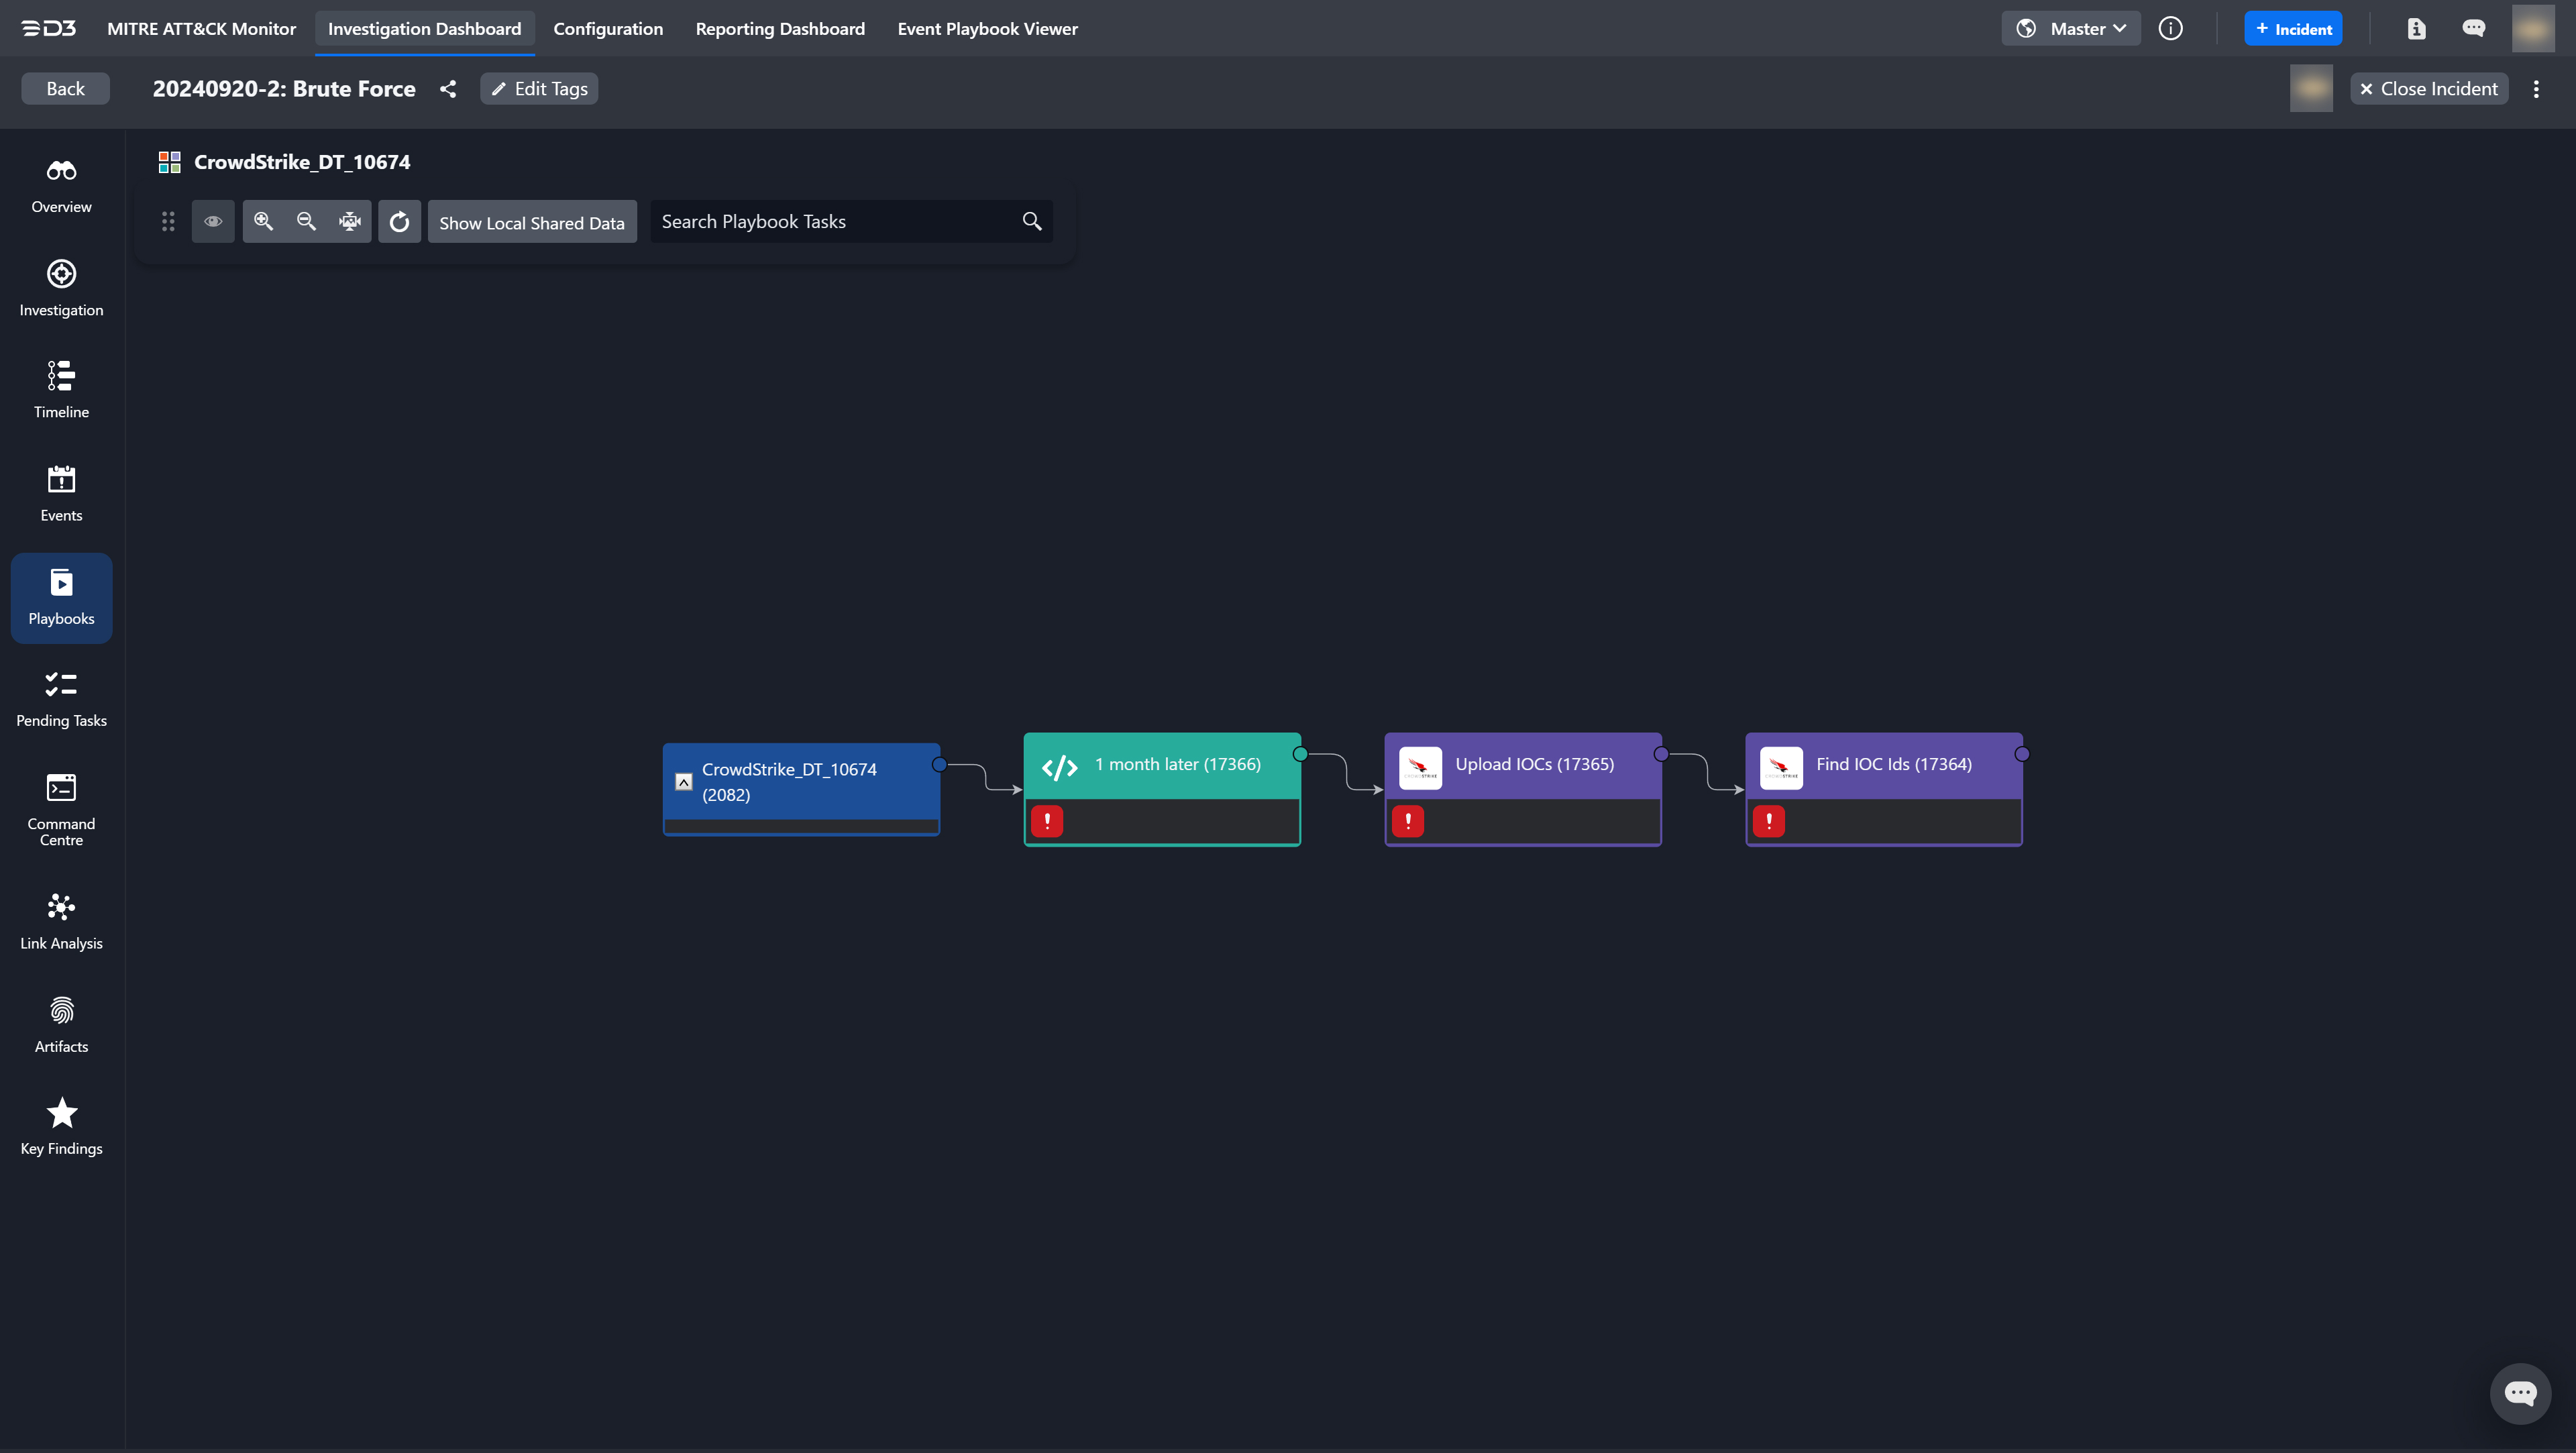Click the Edit Tags button
Image resolution: width=2576 pixels, height=1453 pixels.
pyautogui.click(x=539, y=89)
